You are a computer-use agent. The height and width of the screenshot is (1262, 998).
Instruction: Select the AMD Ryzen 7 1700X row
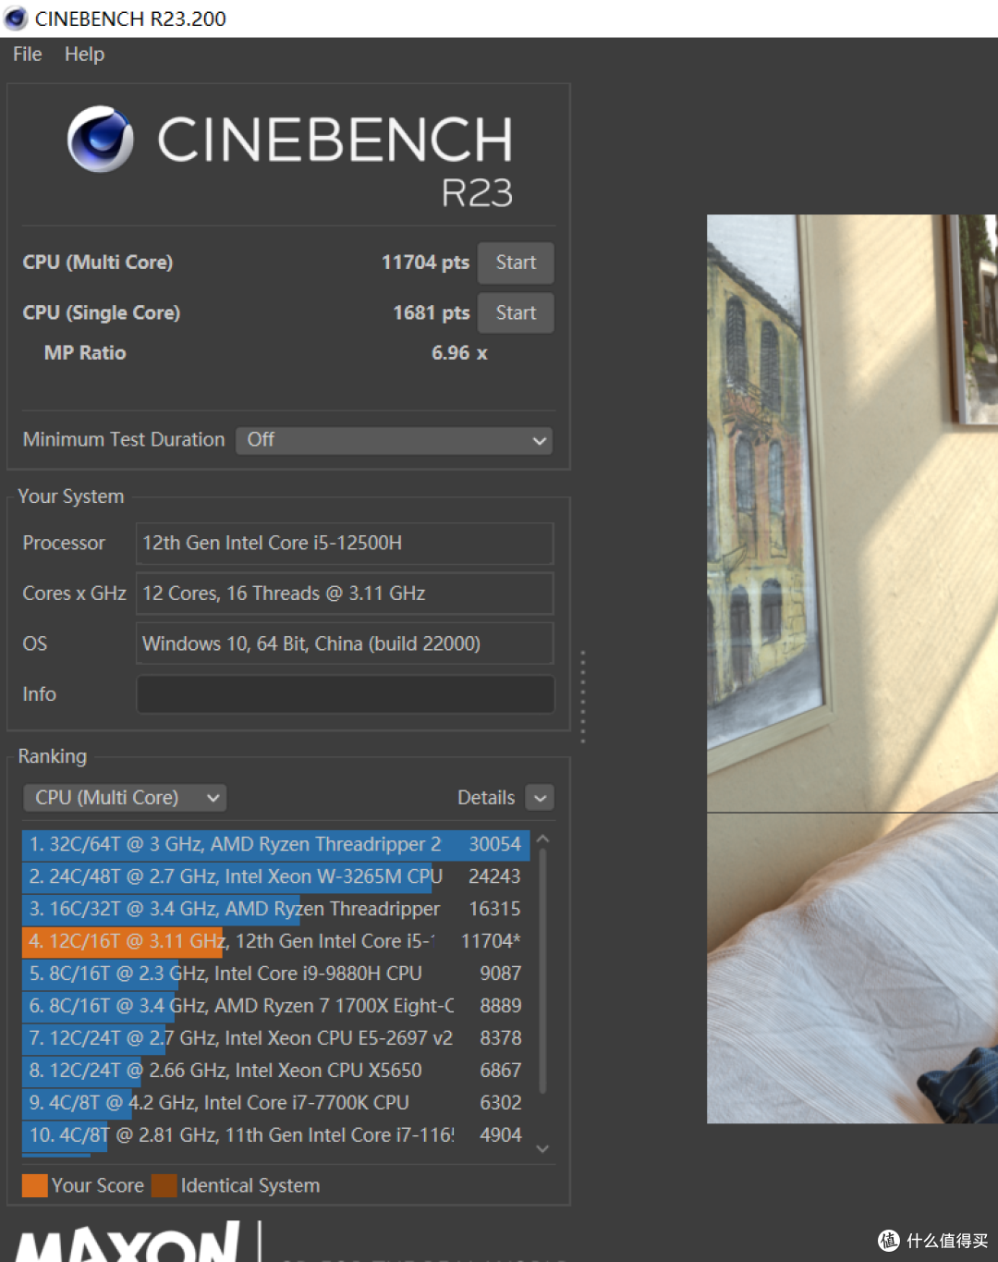pos(275,1006)
